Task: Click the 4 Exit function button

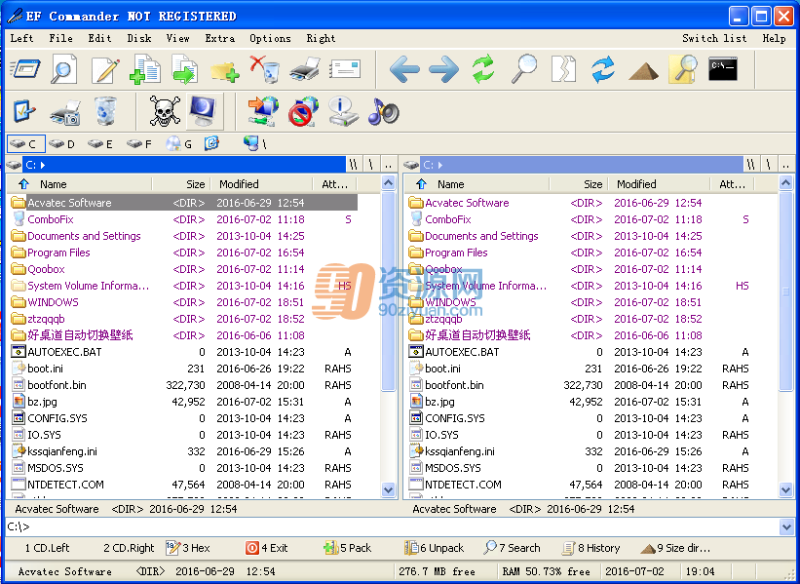Action: [x=266, y=548]
